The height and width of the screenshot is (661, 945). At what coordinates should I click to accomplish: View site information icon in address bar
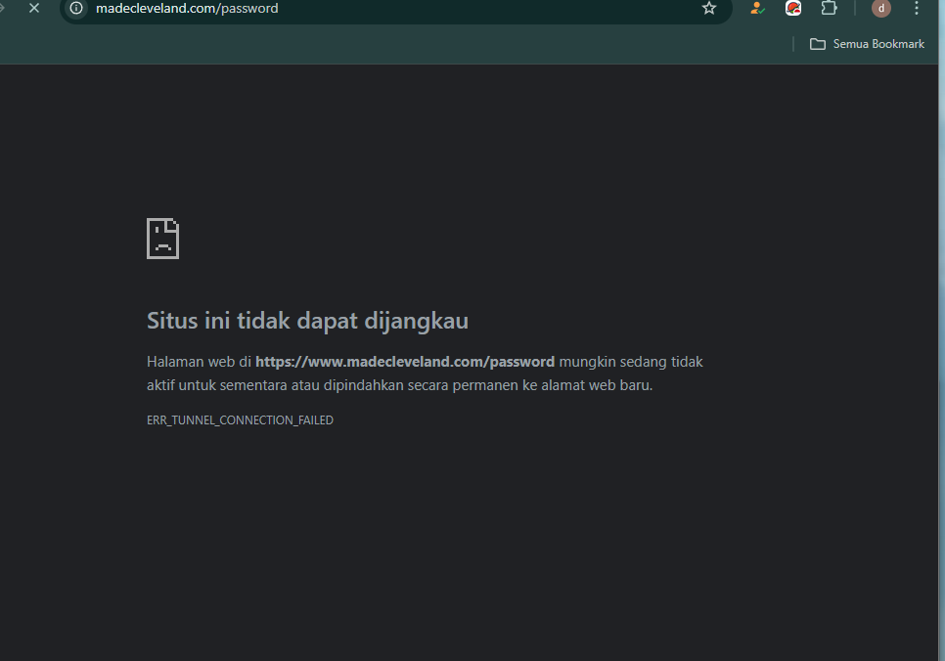pyautogui.click(x=76, y=9)
